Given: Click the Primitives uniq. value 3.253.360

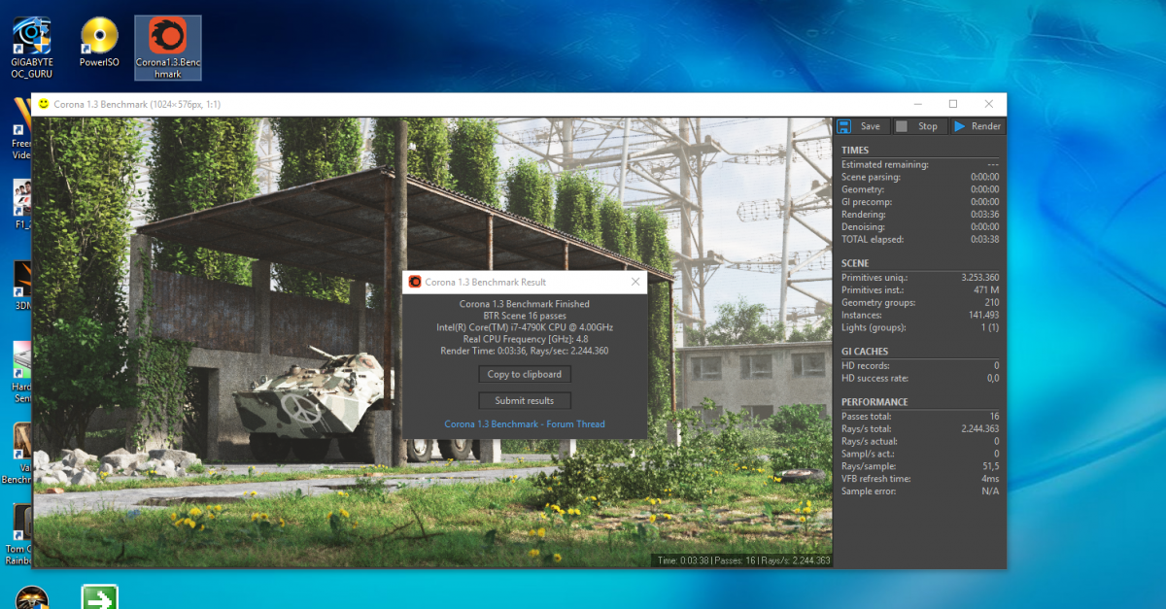Looking at the screenshot, I should pyautogui.click(x=979, y=278).
